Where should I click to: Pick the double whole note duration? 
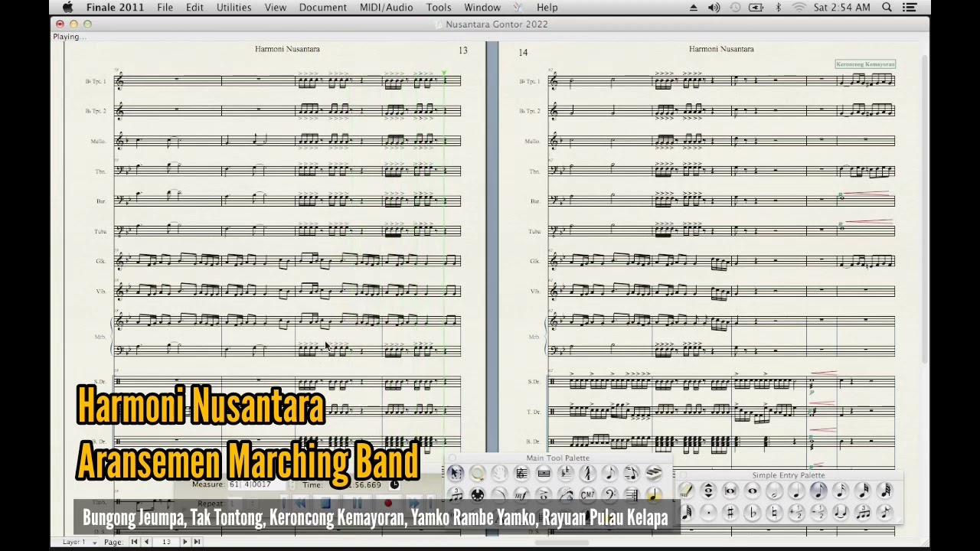730,491
